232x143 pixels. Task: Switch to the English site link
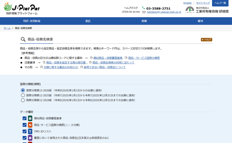(x=187, y=3)
